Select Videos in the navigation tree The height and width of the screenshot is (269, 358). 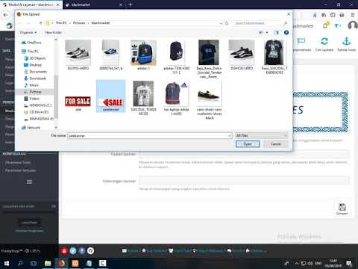click(x=31, y=99)
